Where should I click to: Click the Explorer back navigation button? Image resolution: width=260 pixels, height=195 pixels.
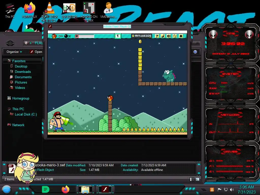[x=10, y=43]
